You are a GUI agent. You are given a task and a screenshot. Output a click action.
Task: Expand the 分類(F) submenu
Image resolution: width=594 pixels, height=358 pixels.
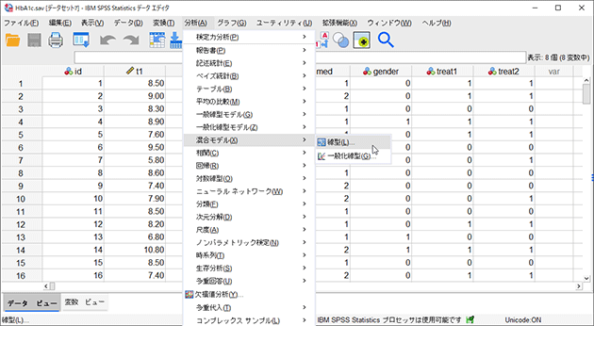pos(249,204)
